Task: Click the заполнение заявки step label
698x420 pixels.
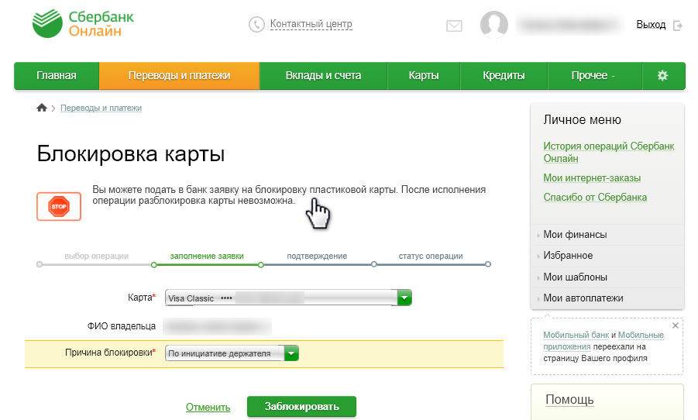Action: pyautogui.click(x=207, y=256)
